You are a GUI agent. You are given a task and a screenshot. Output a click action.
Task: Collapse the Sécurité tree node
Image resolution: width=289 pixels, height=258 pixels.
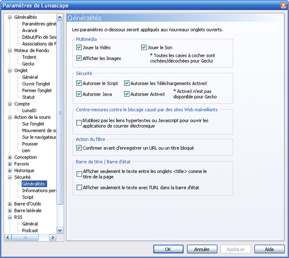pos(10,177)
